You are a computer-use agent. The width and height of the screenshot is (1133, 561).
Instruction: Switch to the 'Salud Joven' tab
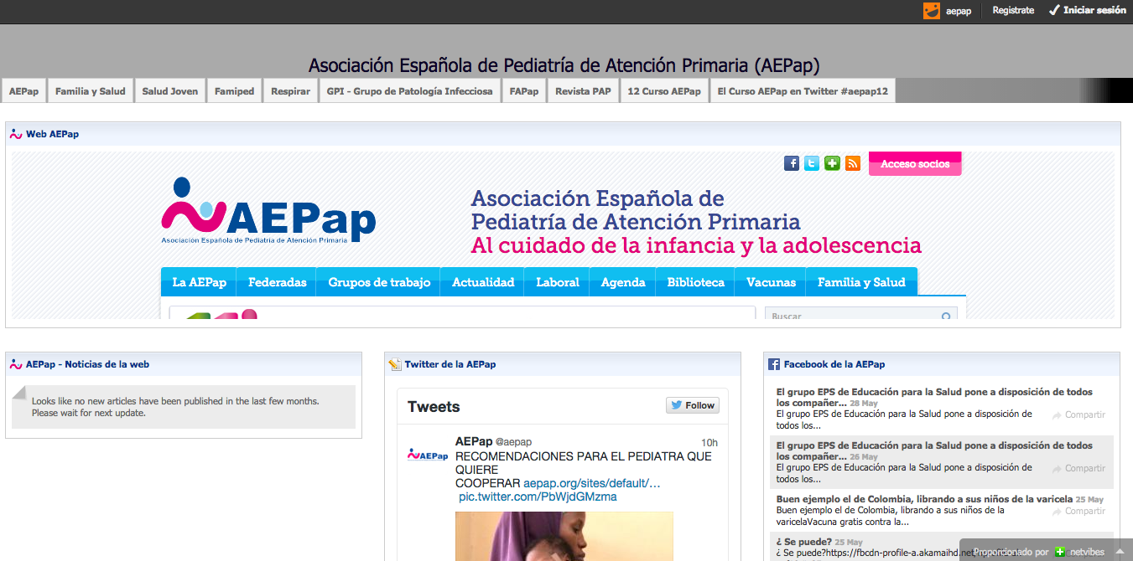[169, 90]
